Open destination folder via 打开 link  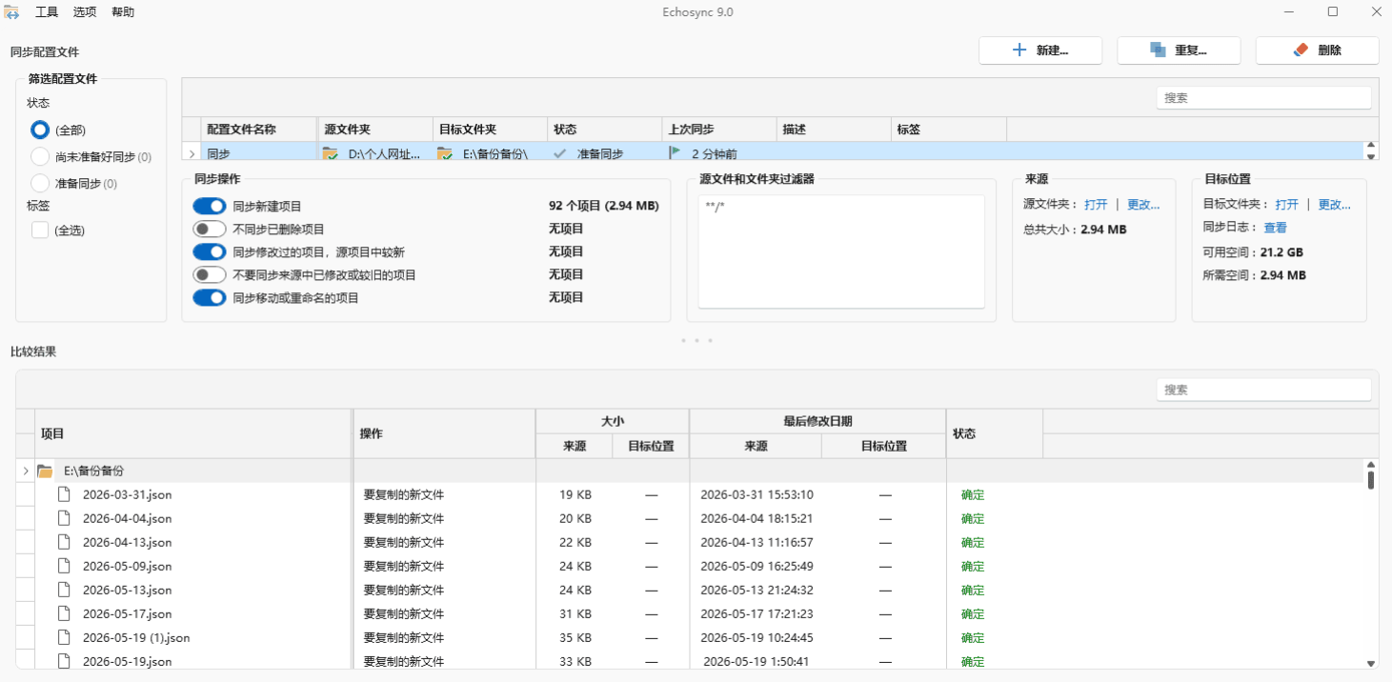(x=1287, y=205)
